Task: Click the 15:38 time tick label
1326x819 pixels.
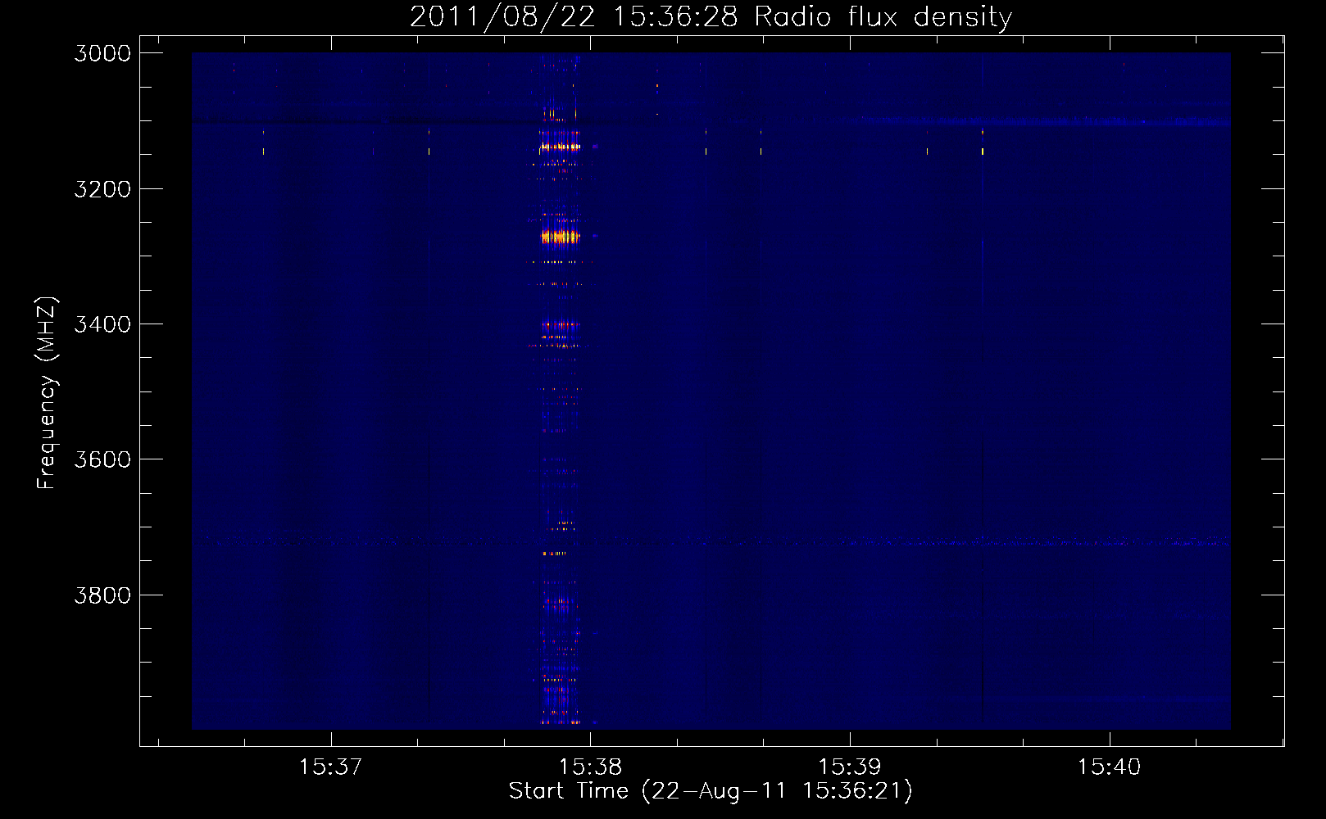Action: pyautogui.click(x=590, y=767)
